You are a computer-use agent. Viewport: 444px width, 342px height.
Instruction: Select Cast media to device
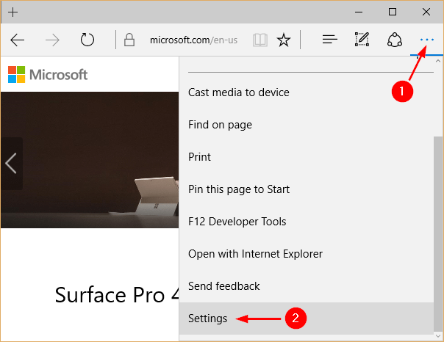(239, 92)
